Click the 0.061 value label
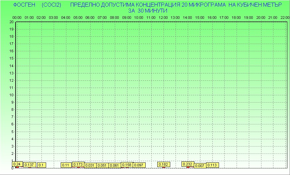Screen dimensions: 290x175 [x=114, y=165]
